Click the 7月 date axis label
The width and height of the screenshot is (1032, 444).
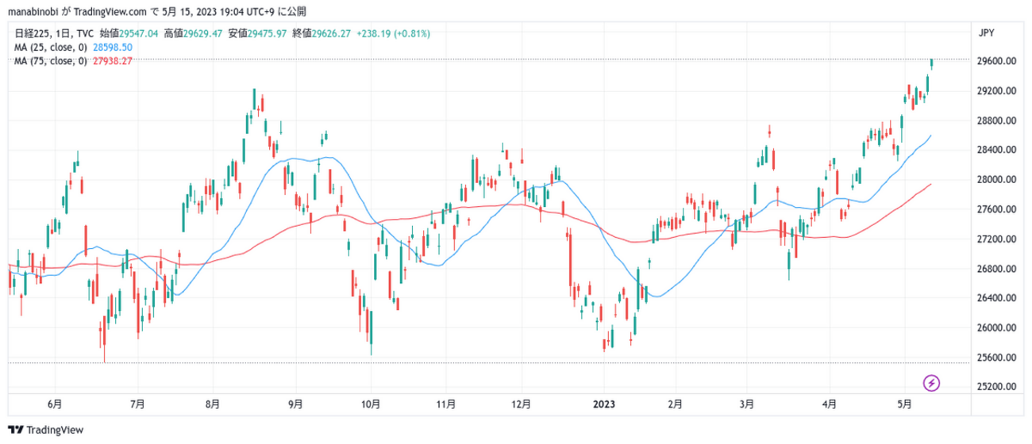(x=137, y=404)
